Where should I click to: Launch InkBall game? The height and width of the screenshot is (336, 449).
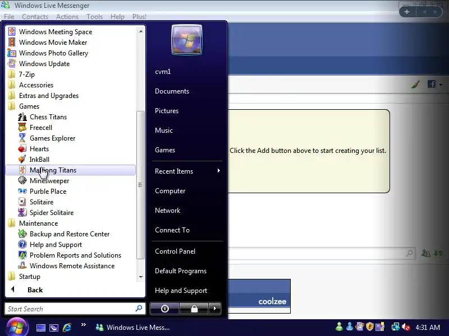[x=39, y=160]
